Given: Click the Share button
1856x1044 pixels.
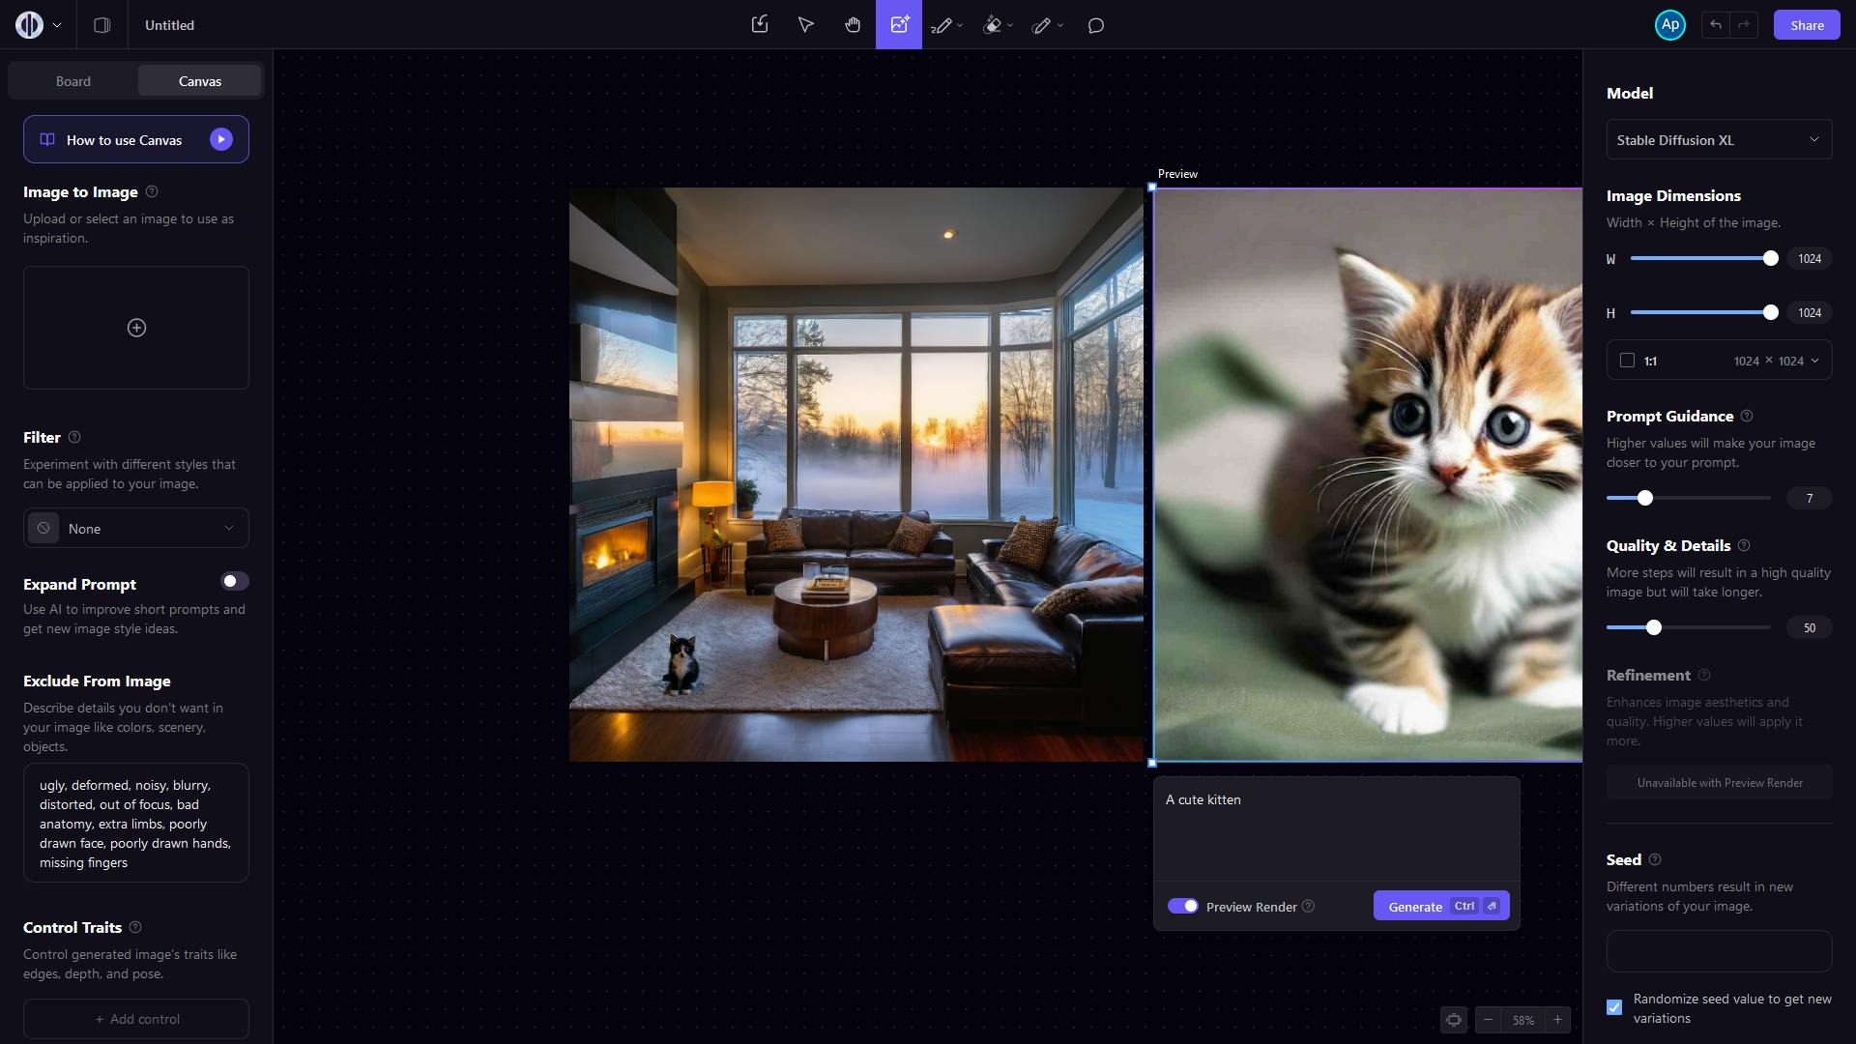Looking at the screenshot, I should 1806,25.
